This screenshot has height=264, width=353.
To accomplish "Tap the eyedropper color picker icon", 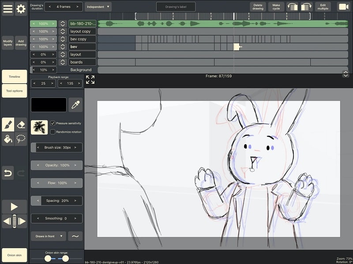I will pyautogui.click(x=75, y=104).
